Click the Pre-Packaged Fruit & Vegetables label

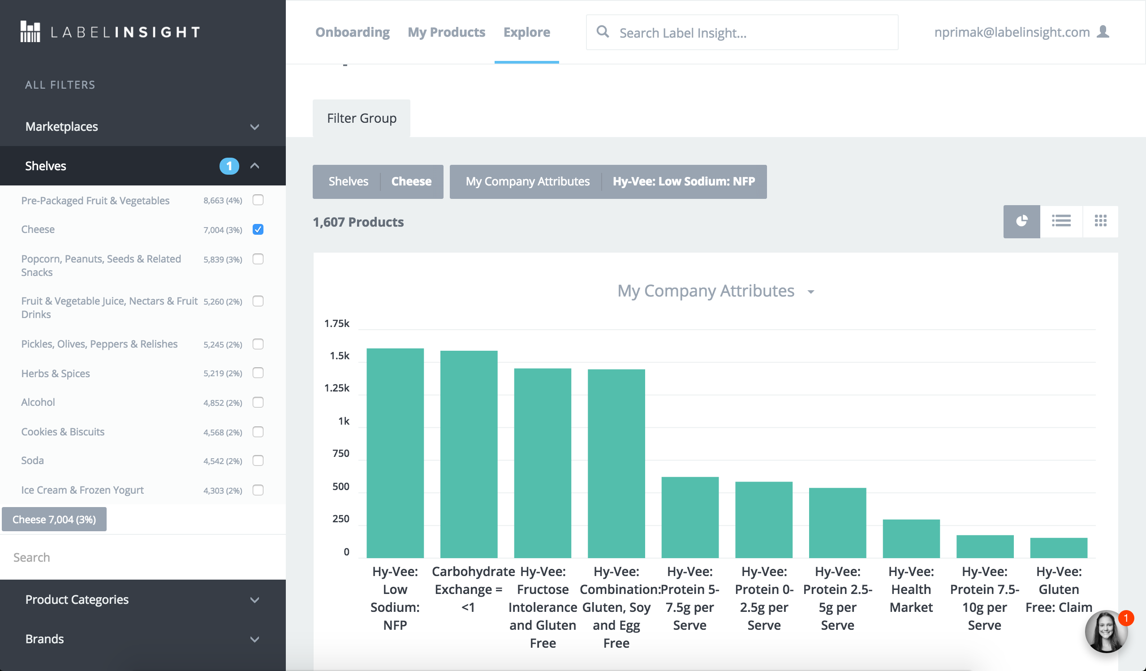coord(95,201)
